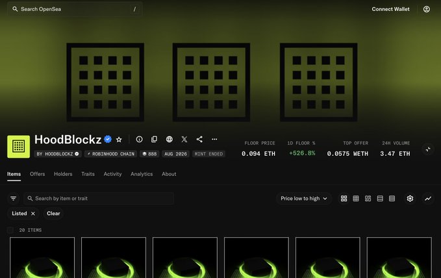The width and height of the screenshot is (441, 278).
Task: Switch to the Traits tab
Action: click(88, 174)
